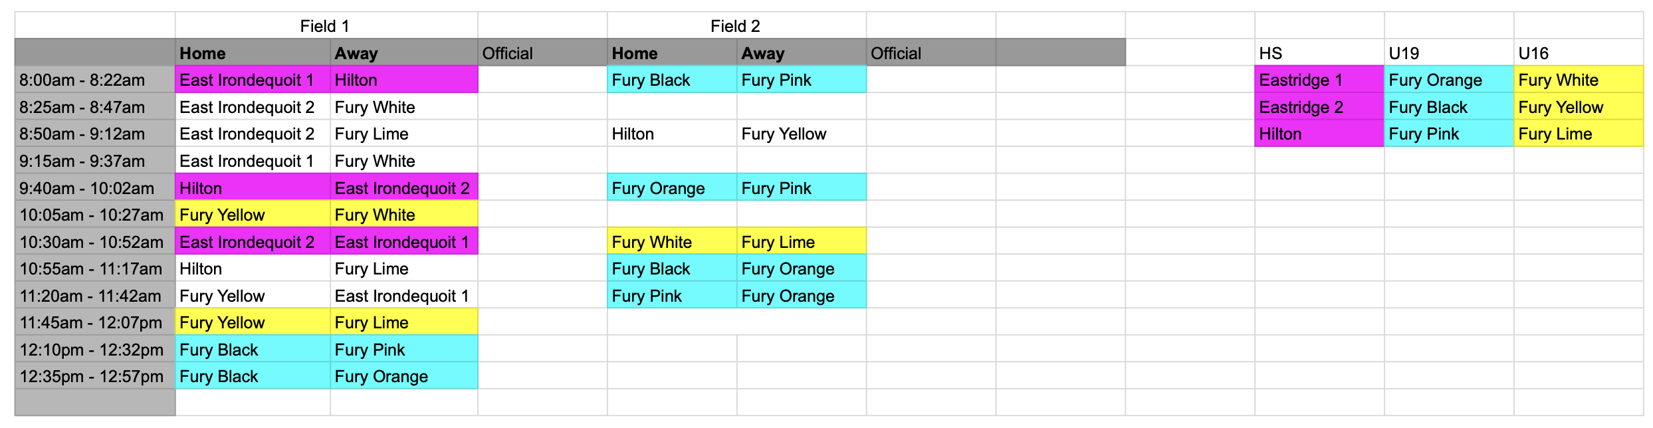Click the Fury Yellow cell at 10:05am
This screenshot has width=1653, height=428.
click(x=253, y=215)
